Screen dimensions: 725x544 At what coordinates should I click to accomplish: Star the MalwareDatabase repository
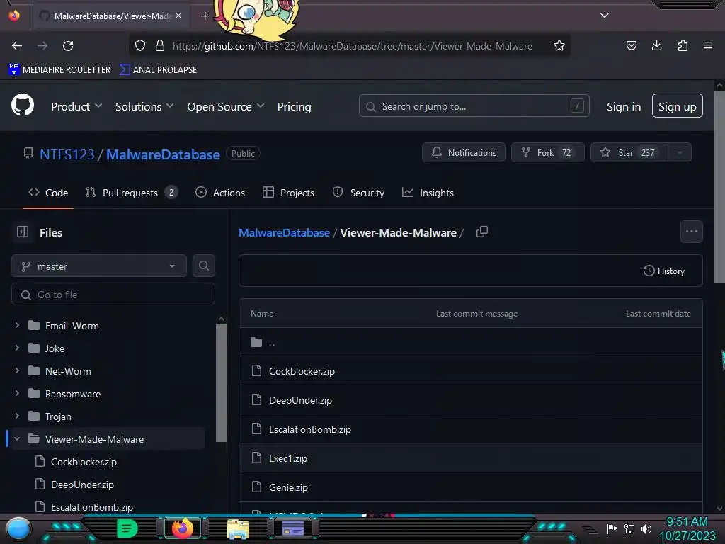click(629, 153)
